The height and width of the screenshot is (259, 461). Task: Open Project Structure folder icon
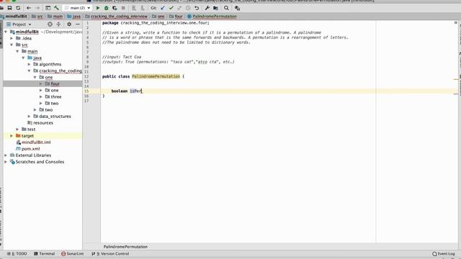tap(216, 8)
